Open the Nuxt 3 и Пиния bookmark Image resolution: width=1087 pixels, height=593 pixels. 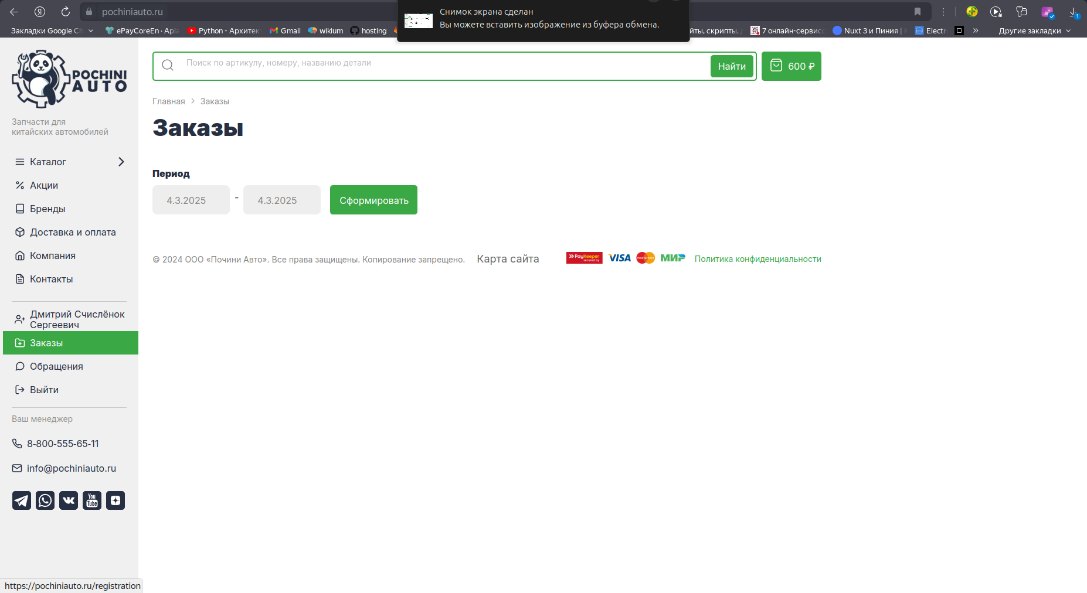870,30
